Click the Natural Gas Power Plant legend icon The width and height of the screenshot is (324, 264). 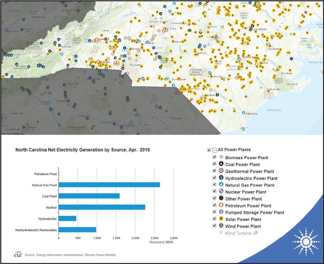pyautogui.click(x=221, y=185)
